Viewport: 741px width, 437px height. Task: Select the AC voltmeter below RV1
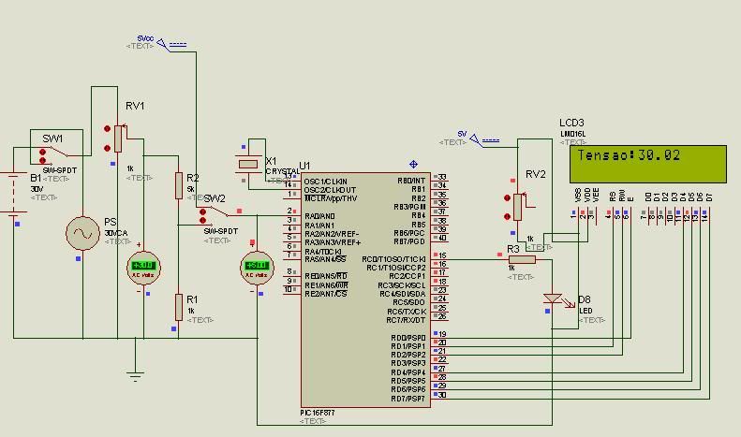coord(143,268)
